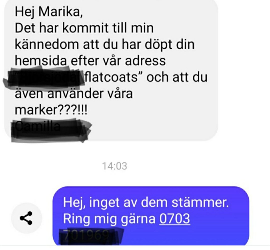Image resolution: width=270 pixels, height=250 pixels.
Task: Open the underlined 0703 phone number link
Action: point(175,219)
